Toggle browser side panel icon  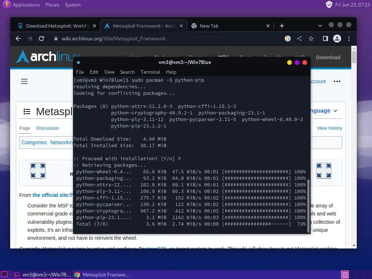325,39
